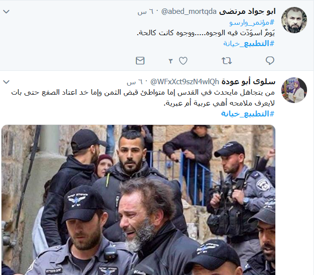314x275 pixels.
Task: Open first tweet timestamp ٦٠ س
Action: coord(145,12)
